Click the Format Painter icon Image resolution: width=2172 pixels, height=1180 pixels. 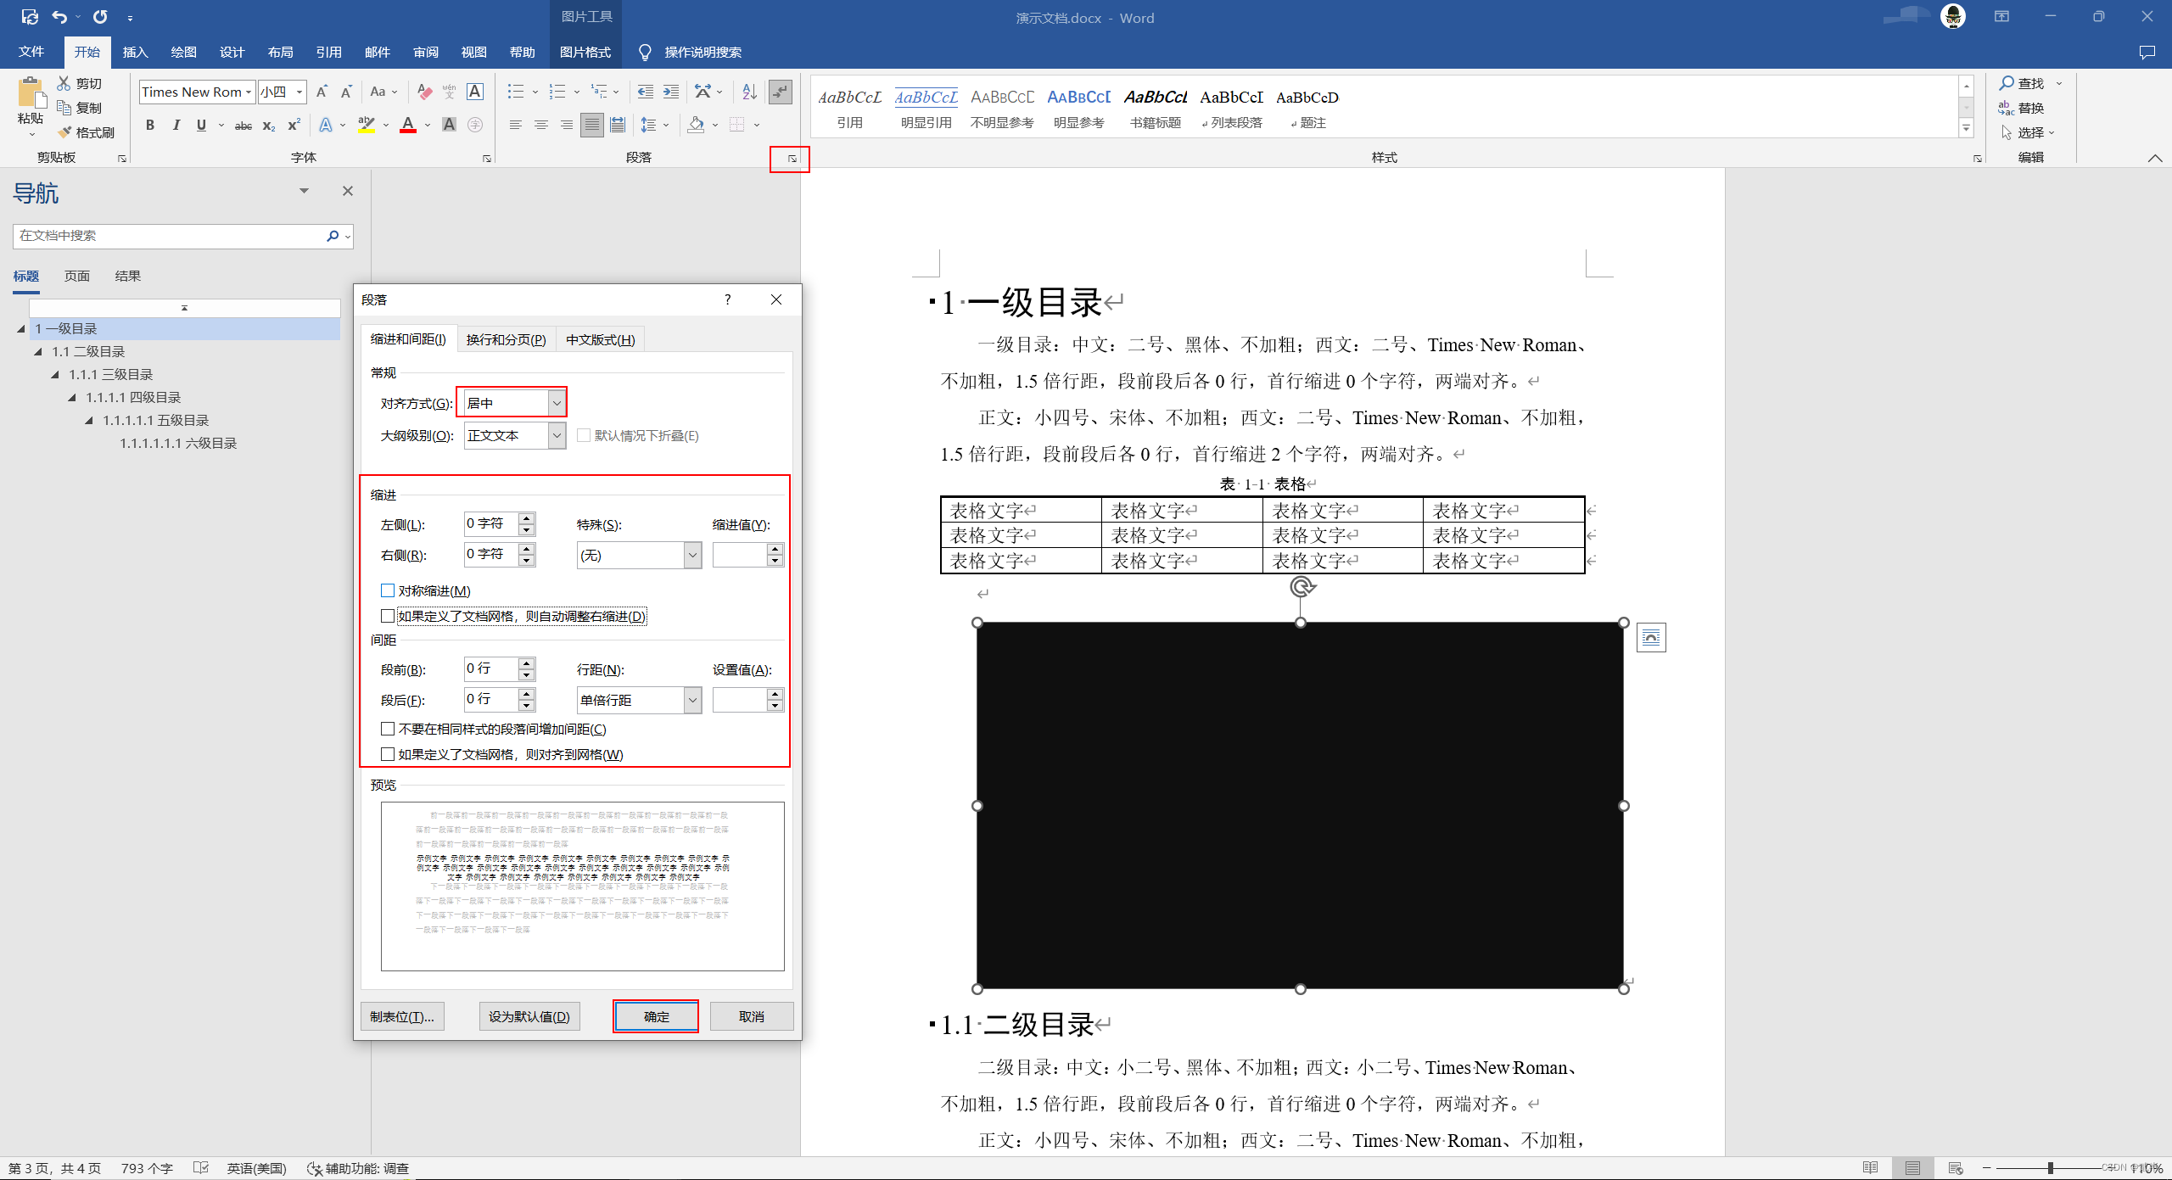pos(64,132)
